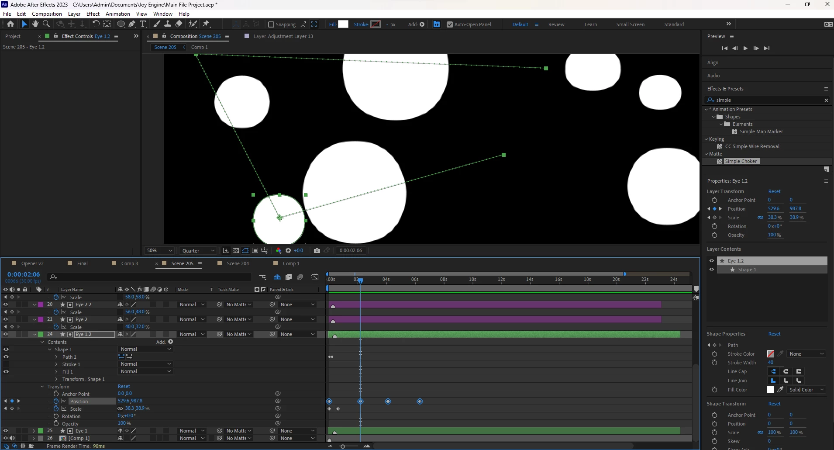Select the Puppet Pin tool
Screen dimensions: 834x450
pos(206,24)
